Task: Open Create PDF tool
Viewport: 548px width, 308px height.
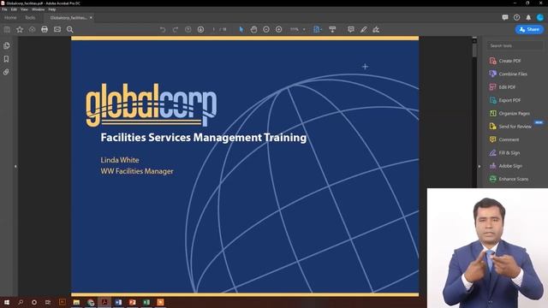Action: click(505, 61)
